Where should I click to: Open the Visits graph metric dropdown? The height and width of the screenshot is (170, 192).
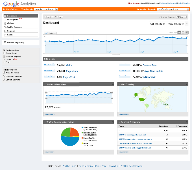point(50,33)
